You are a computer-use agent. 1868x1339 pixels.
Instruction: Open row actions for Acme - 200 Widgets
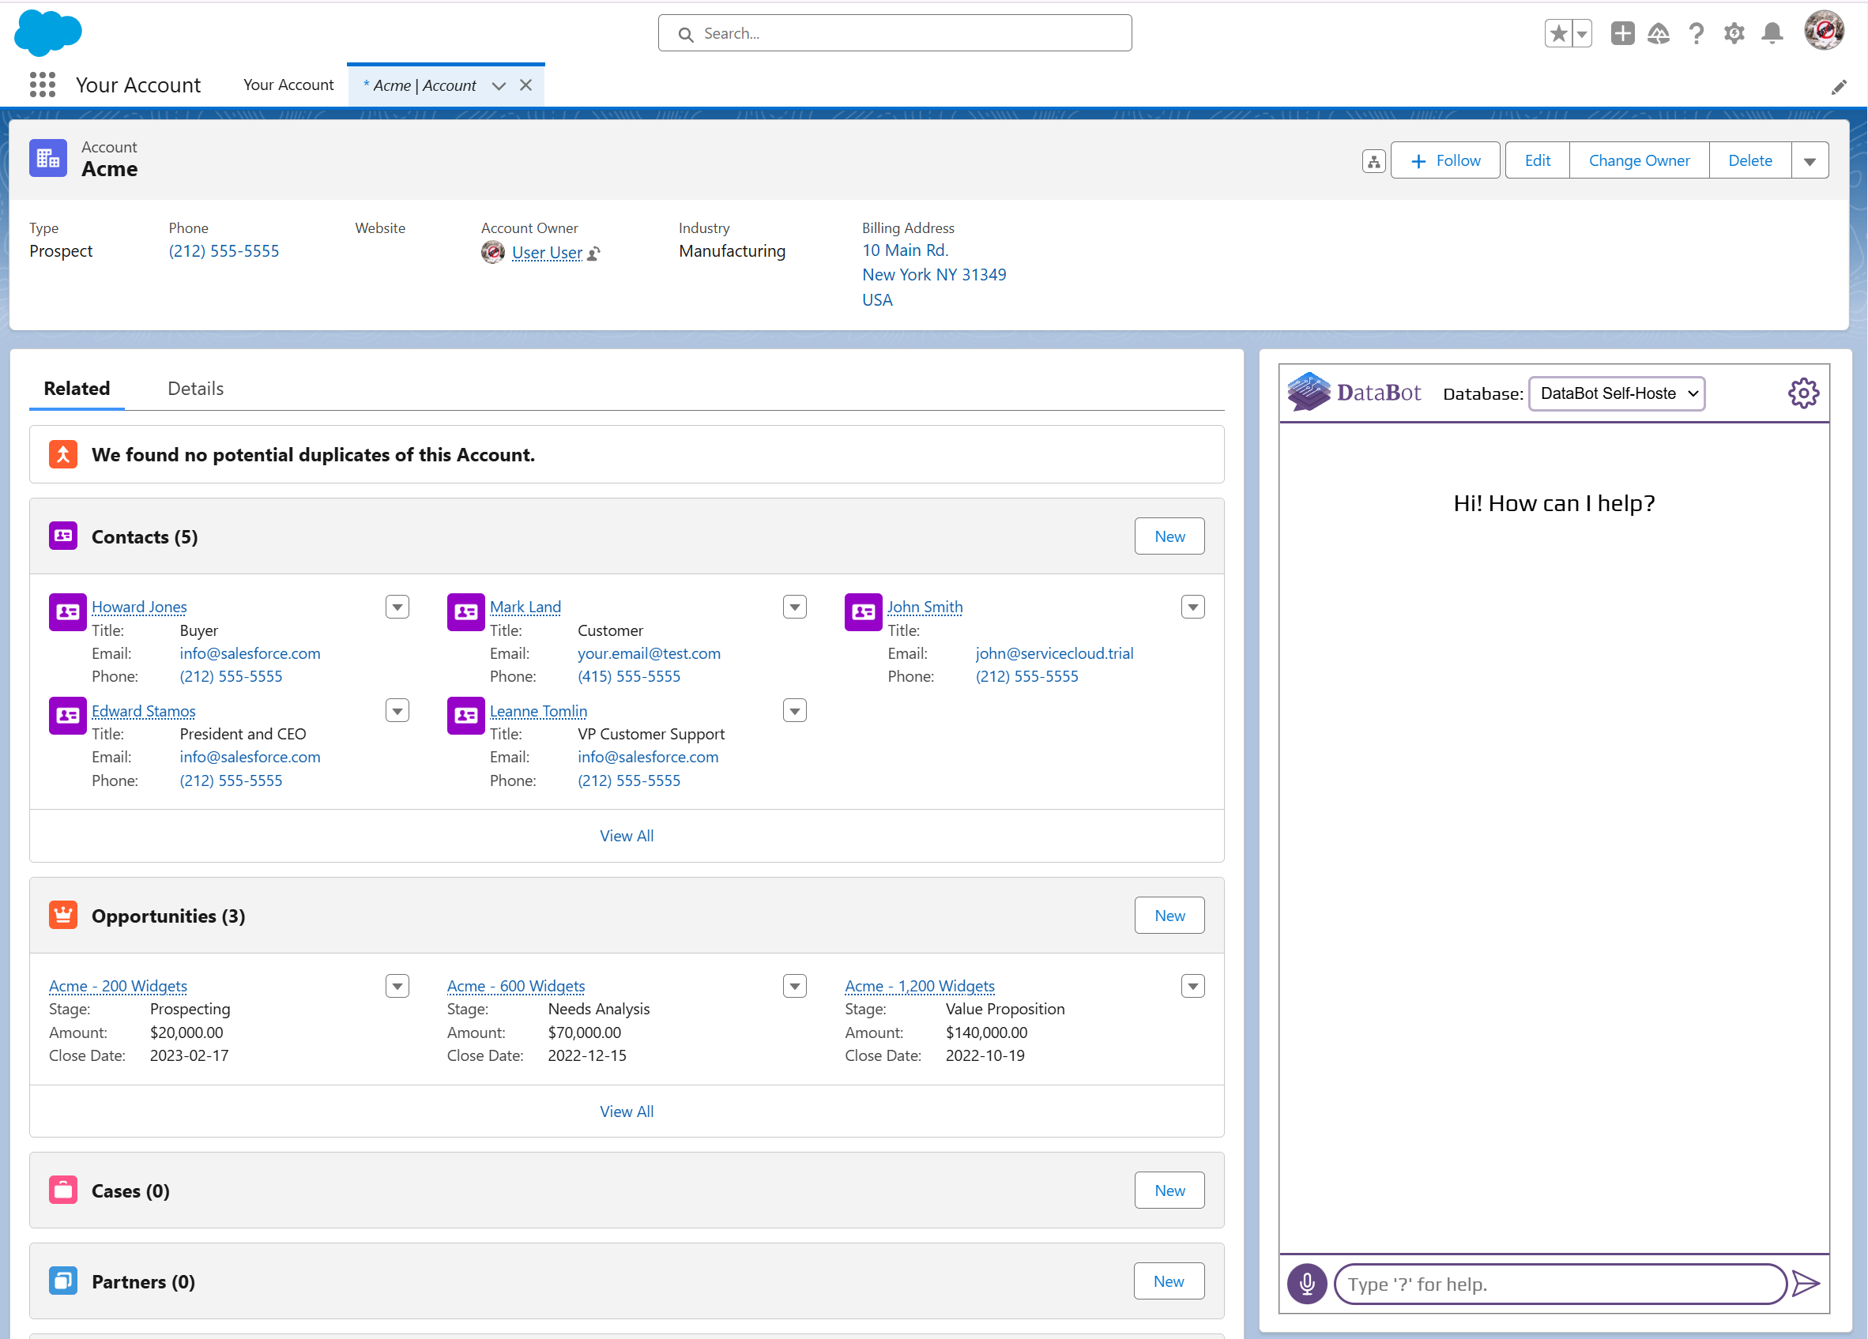pos(397,986)
